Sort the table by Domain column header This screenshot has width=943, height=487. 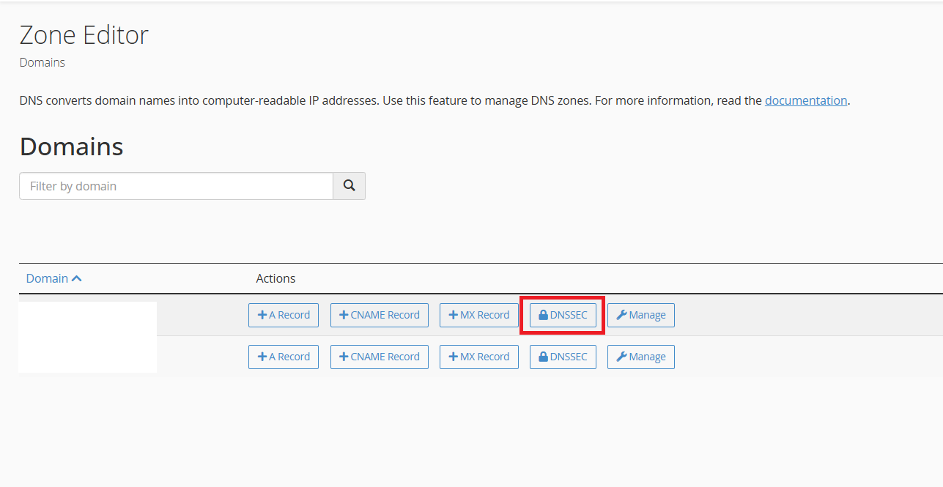pos(47,278)
